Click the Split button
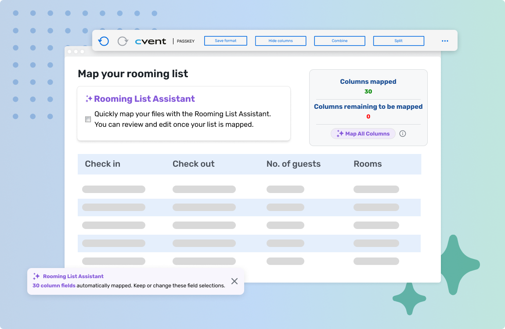The image size is (505, 329). tap(398, 40)
